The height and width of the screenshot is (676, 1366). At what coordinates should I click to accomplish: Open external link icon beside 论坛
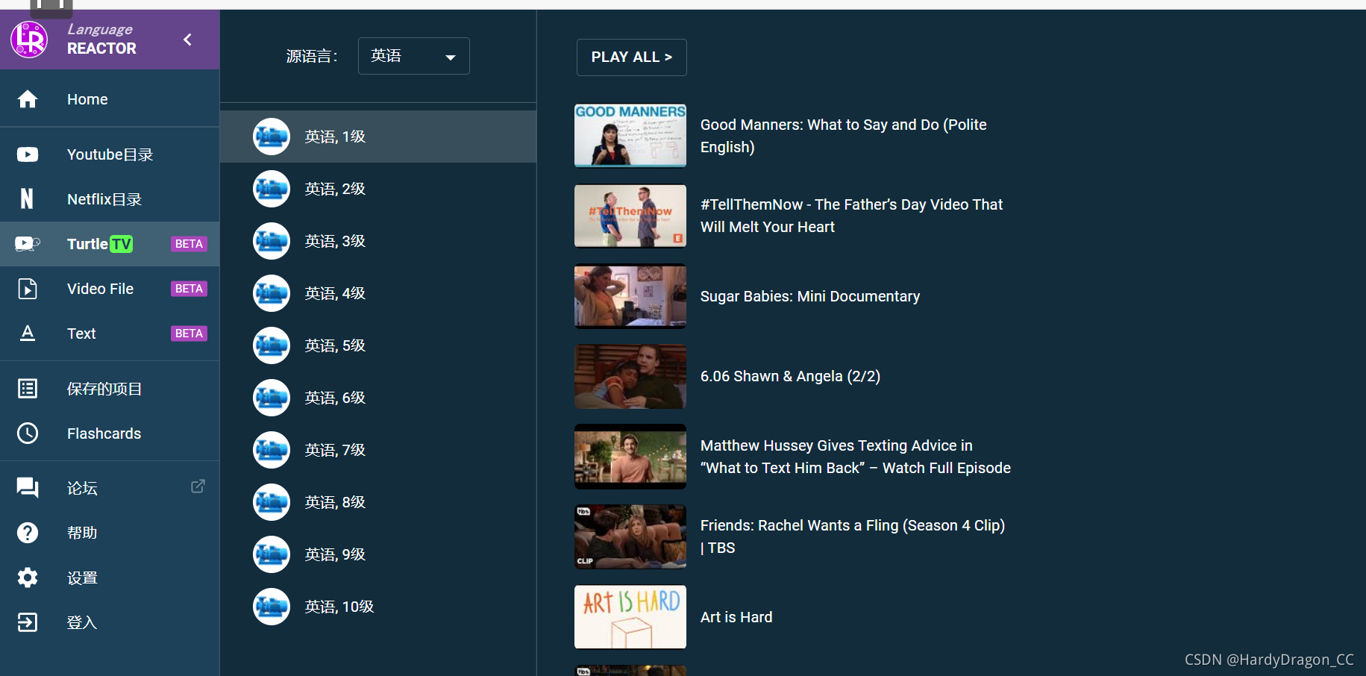click(x=198, y=486)
